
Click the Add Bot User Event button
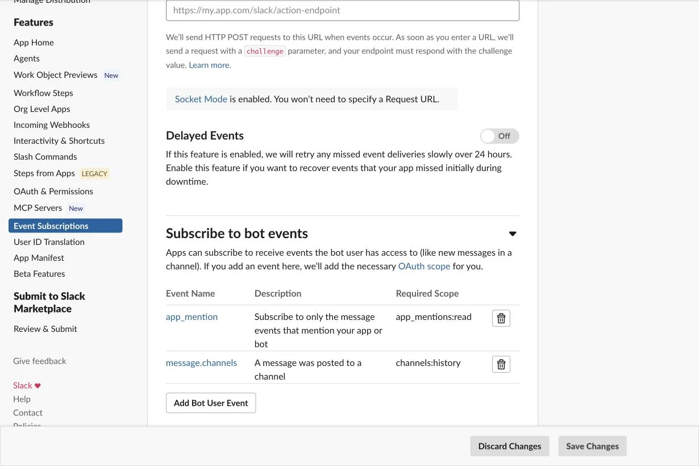(x=211, y=403)
